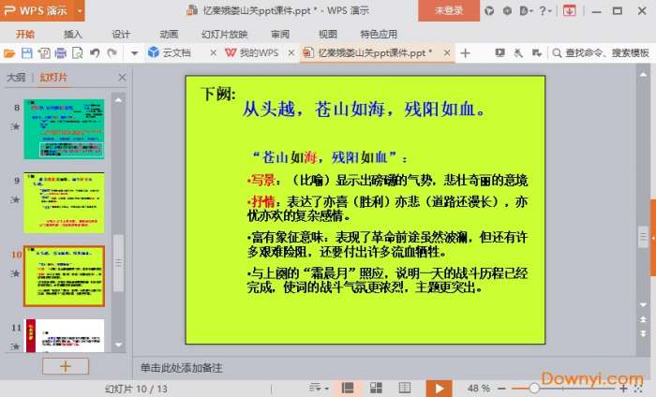This screenshot has height=397, width=656.
Task: Switch to the 幻灯片 thumbnails pane tab
Action: coord(53,78)
